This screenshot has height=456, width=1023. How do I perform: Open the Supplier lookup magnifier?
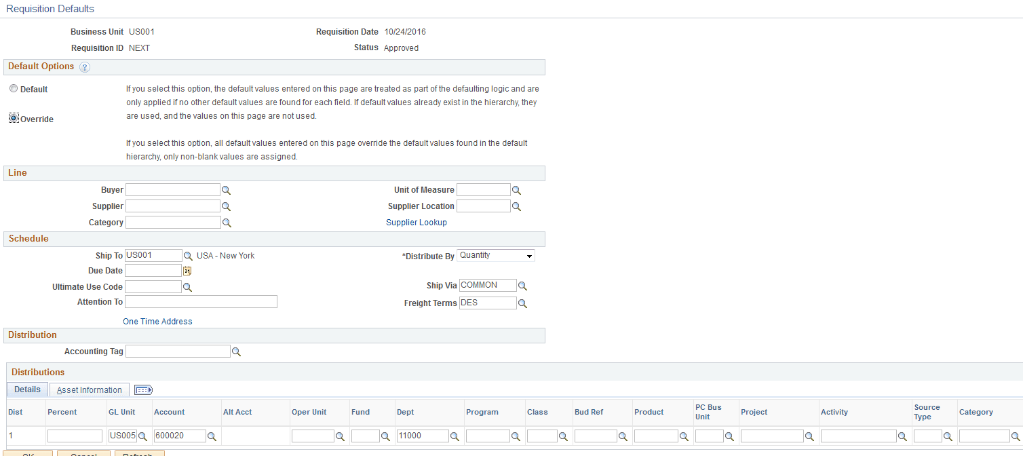[x=227, y=206]
